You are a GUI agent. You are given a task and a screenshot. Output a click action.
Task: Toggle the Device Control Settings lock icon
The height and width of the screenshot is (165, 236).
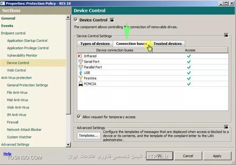coord(226,35)
